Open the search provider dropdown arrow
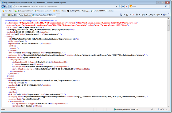The width and height of the screenshot is (172, 113). coord(169,6)
